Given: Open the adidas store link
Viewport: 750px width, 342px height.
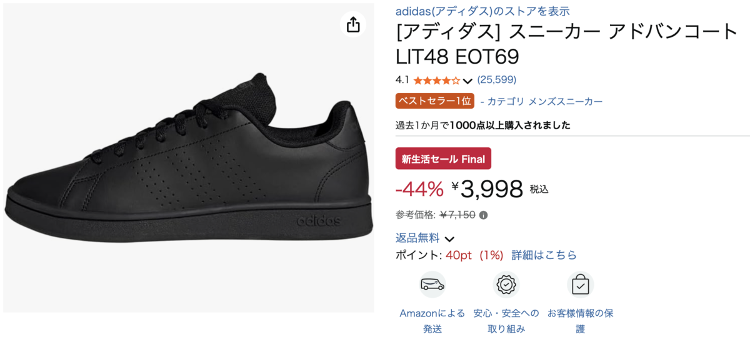Looking at the screenshot, I should pyautogui.click(x=482, y=11).
